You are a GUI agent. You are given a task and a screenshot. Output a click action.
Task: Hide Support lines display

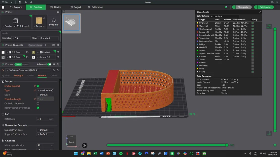pyautogui.click(x=253, y=50)
